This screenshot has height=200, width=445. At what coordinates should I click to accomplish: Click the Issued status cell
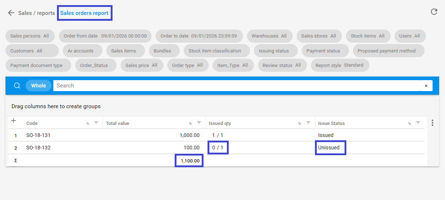pos(326,135)
